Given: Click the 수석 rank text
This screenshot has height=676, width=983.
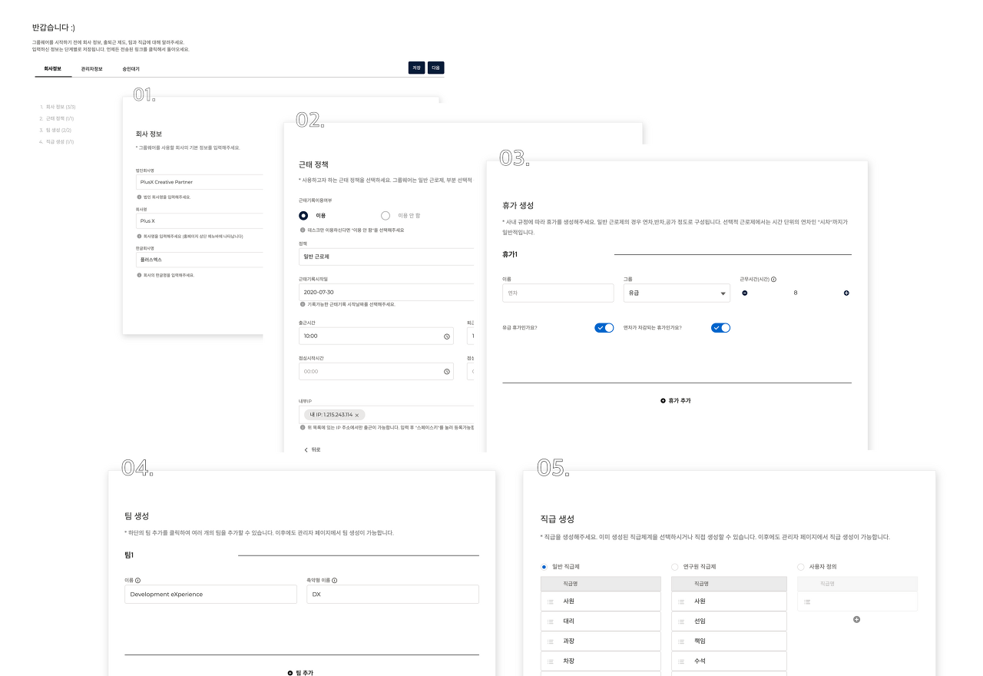Looking at the screenshot, I should [x=700, y=661].
